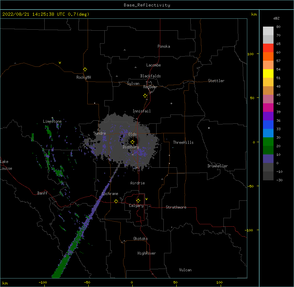Screen dimensions: 294x287
Task: Select the yellow diamond between Olds and Didsbury
Action: tap(132, 142)
